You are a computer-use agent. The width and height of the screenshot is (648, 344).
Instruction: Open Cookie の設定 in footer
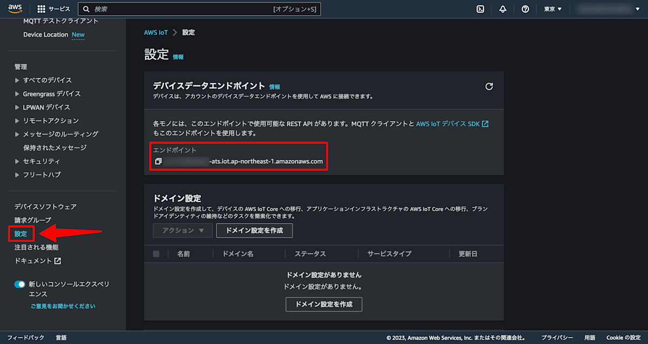click(x=623, y=338)
